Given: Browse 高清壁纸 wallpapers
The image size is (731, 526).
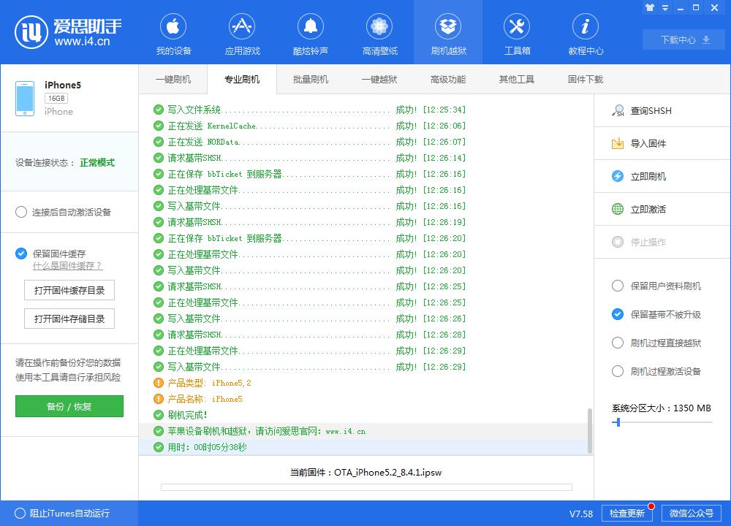Looking at the screenshot, I should click(x=379, y=32).
